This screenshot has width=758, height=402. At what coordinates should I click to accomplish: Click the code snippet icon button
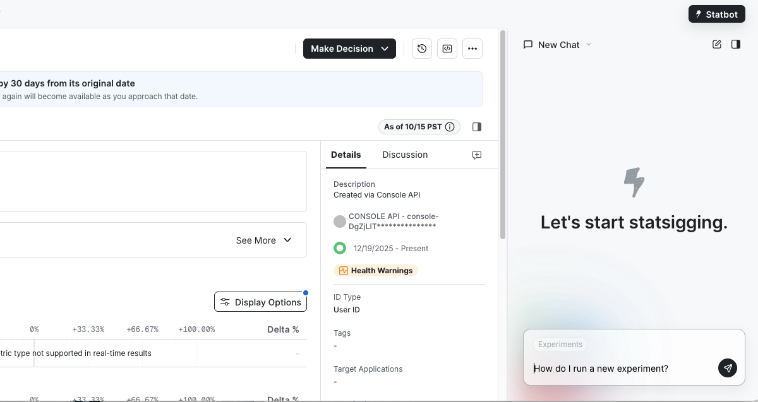click(447, 49)
